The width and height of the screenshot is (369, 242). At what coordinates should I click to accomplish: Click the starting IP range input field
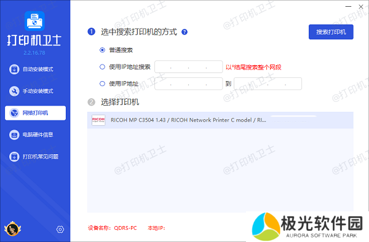[189, 84]
